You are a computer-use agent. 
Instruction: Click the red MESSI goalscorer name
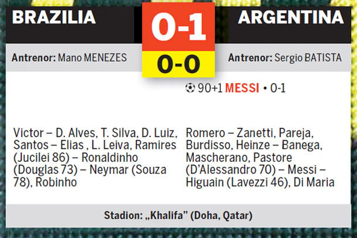coord(242,88)
